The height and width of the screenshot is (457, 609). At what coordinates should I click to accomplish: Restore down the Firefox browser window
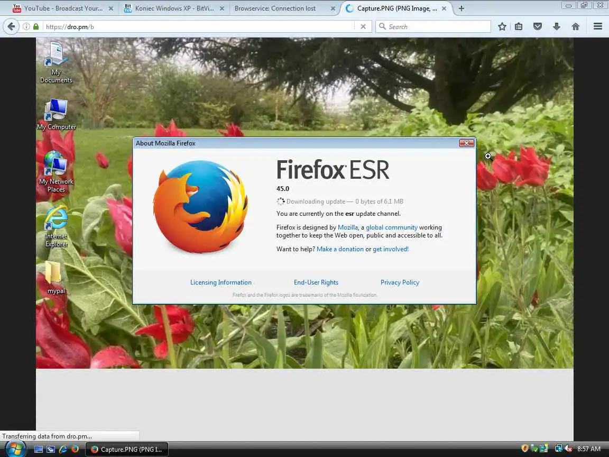584,5
